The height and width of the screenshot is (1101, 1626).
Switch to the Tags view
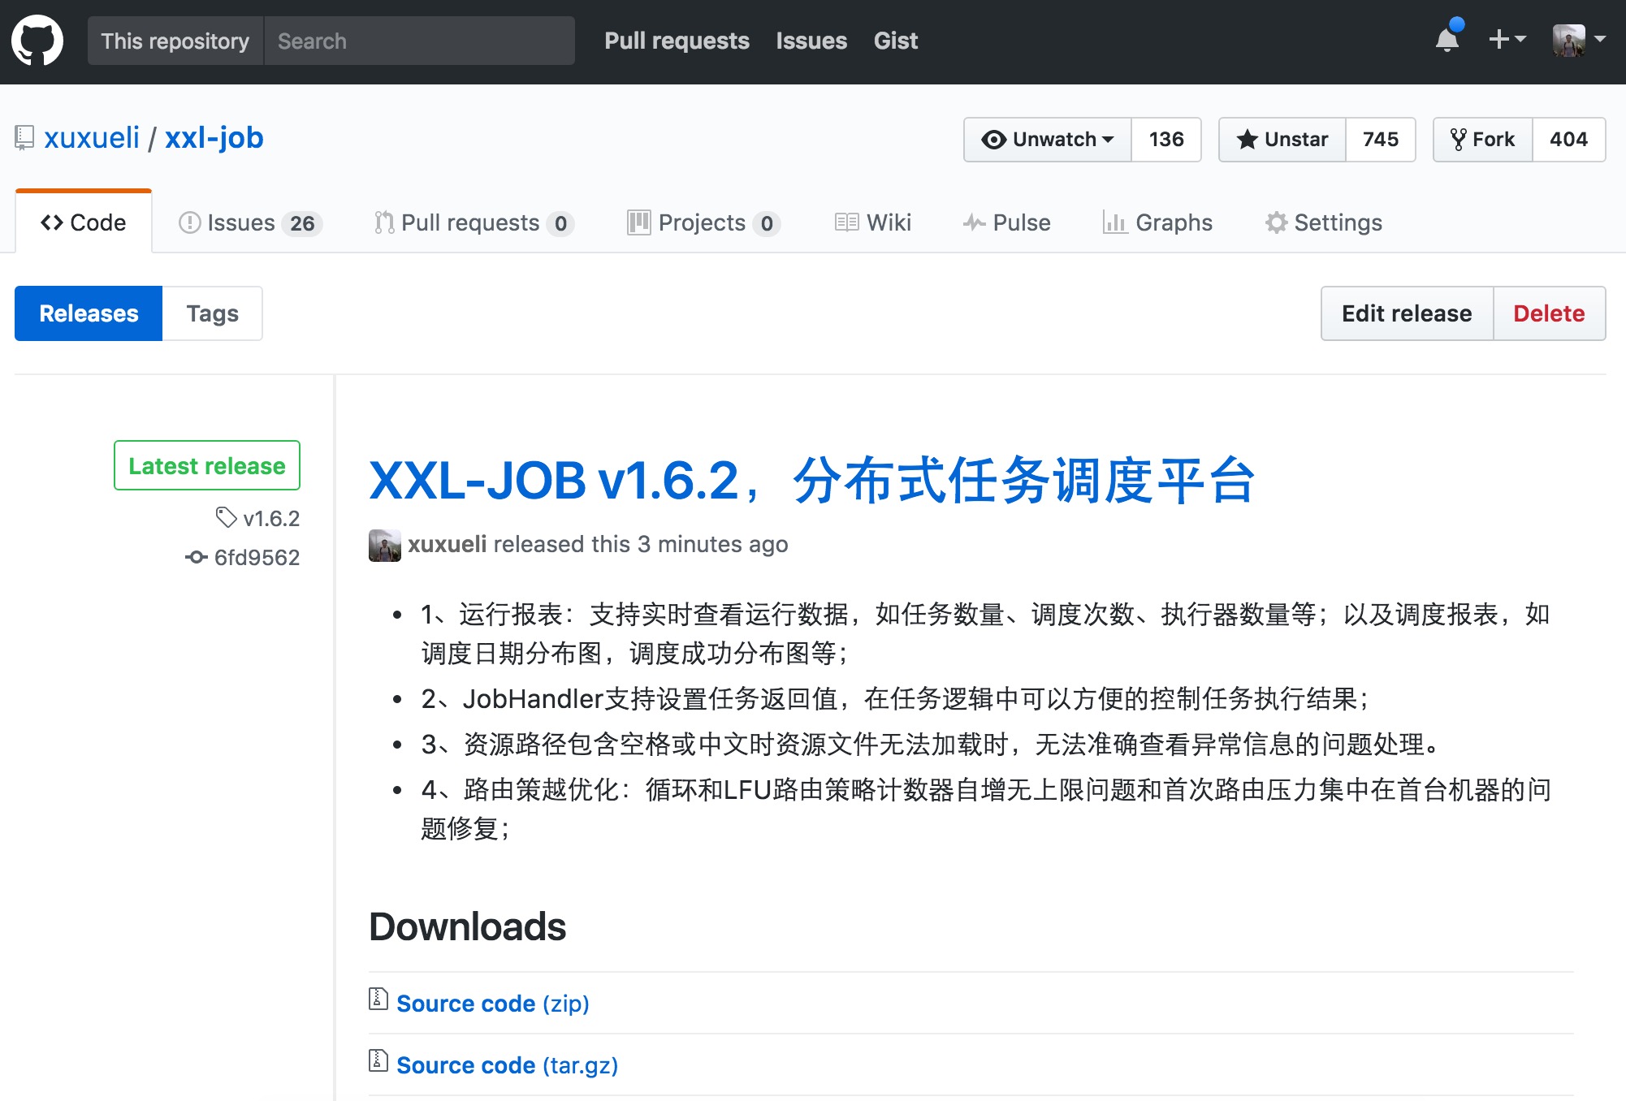coord(212,313)
